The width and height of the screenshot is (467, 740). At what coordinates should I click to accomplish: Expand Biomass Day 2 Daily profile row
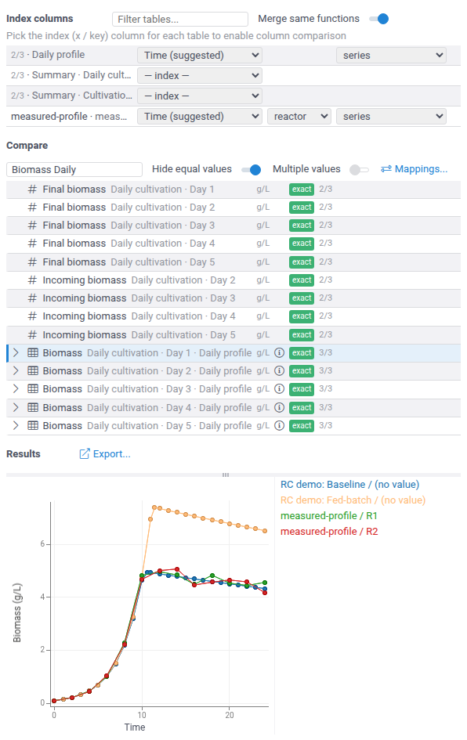click(x=16, y=370)
